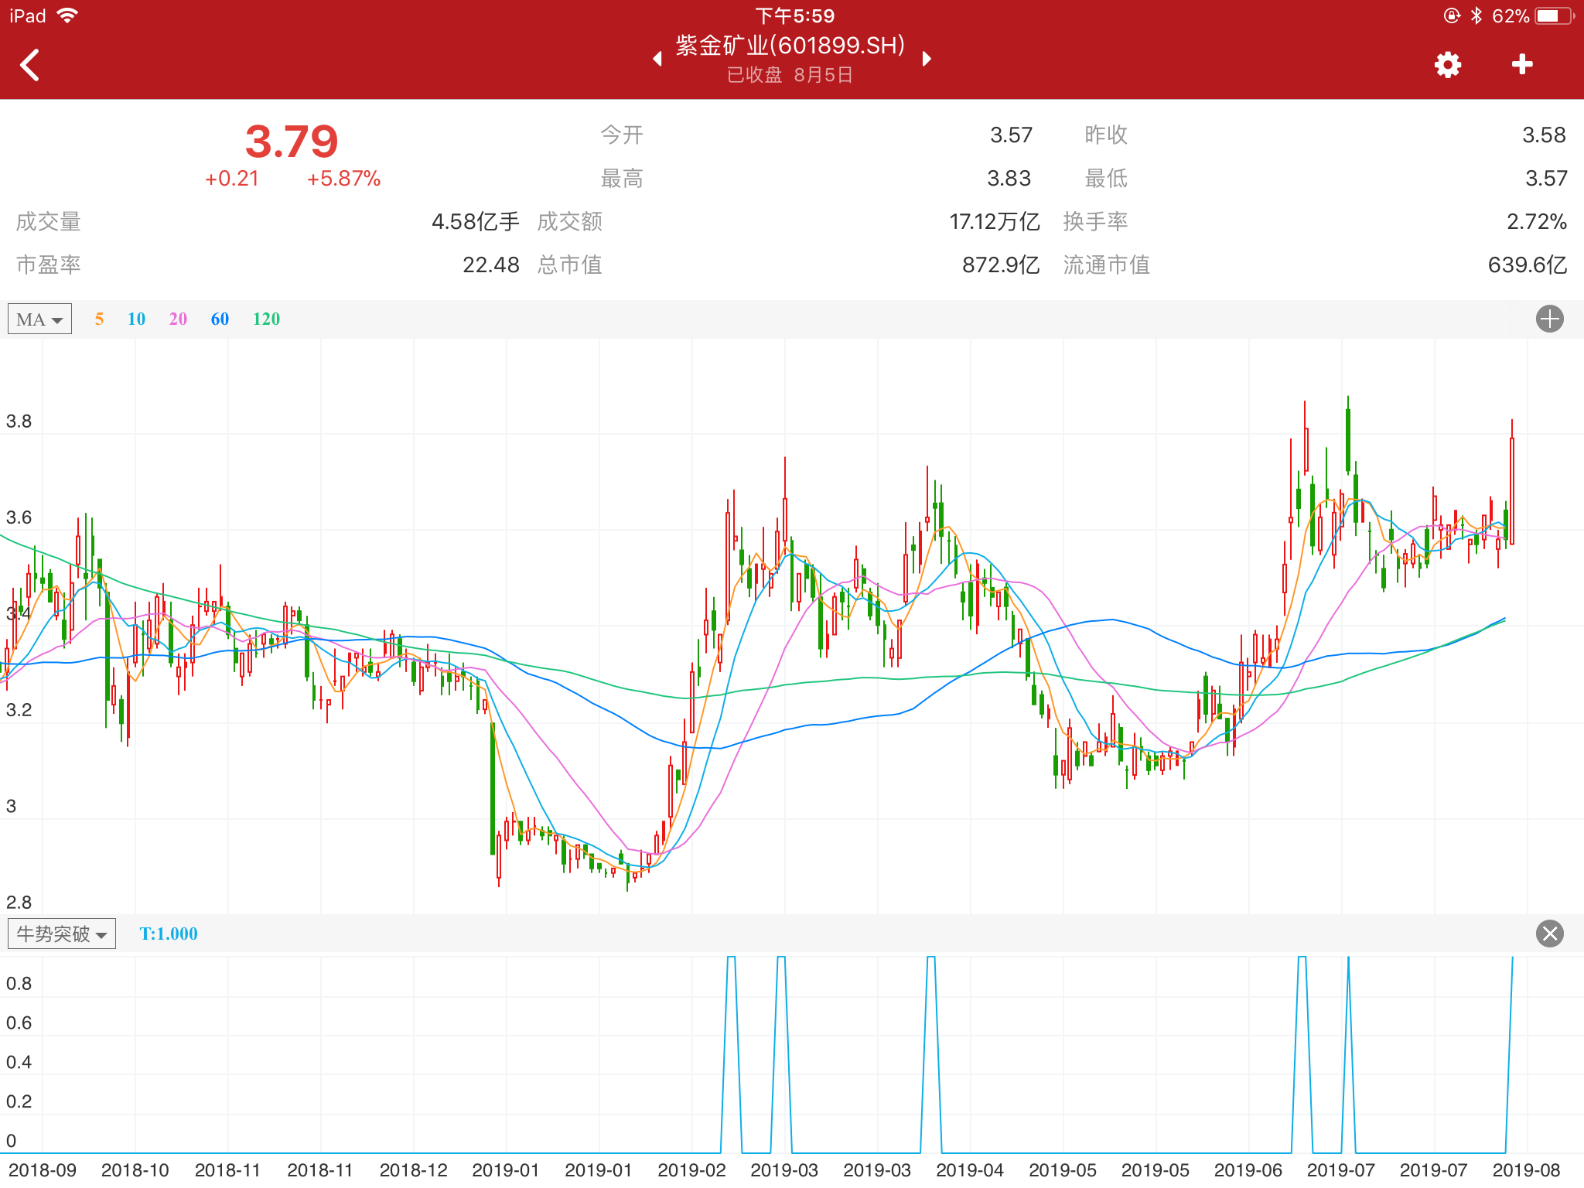Close the 牛势突破 indicator panel
The height and width of the screenshot is (1188, 1584).
tap(1549, 934)
